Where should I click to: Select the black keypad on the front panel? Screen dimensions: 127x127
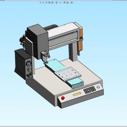(x=90, y=90)
